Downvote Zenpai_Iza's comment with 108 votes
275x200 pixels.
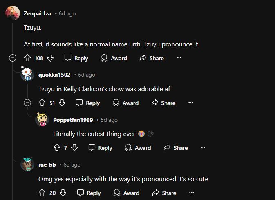(50, 58)
